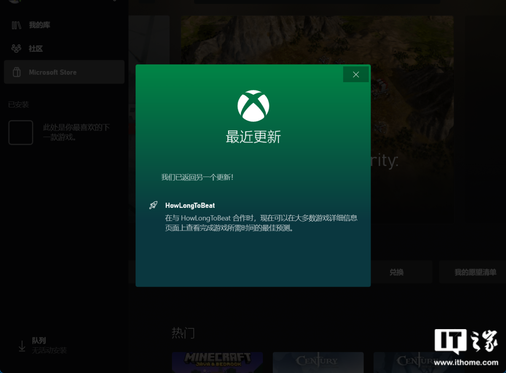Close the 最近更新 dialog
This screenshot has width=506, height=373.
[x=356, y=74]
